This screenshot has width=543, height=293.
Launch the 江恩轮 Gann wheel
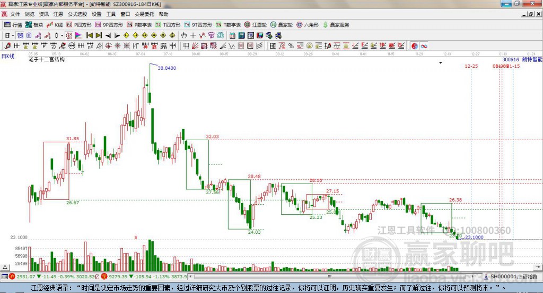pyautogui.click(x=256, y=25)
